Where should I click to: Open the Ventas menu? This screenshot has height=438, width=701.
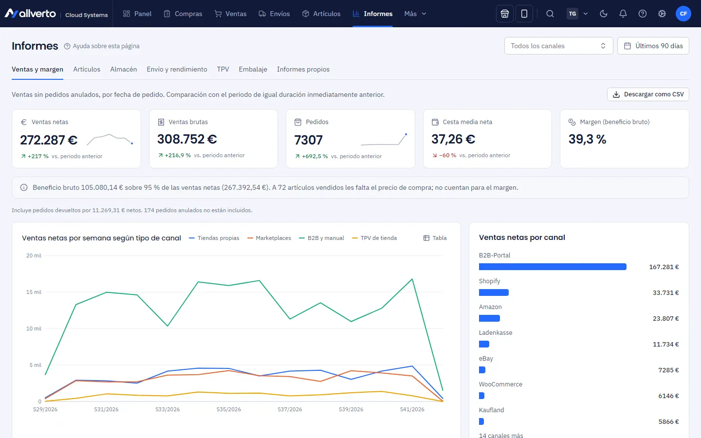pos(231,14)
